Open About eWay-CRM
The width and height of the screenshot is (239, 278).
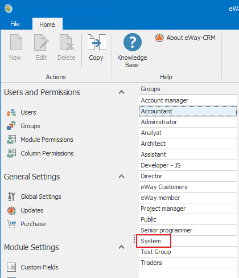(185, 38)
